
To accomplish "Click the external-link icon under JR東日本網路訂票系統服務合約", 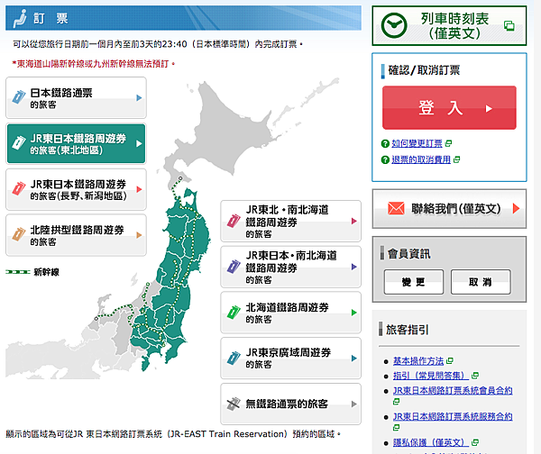I will point(397,428).
